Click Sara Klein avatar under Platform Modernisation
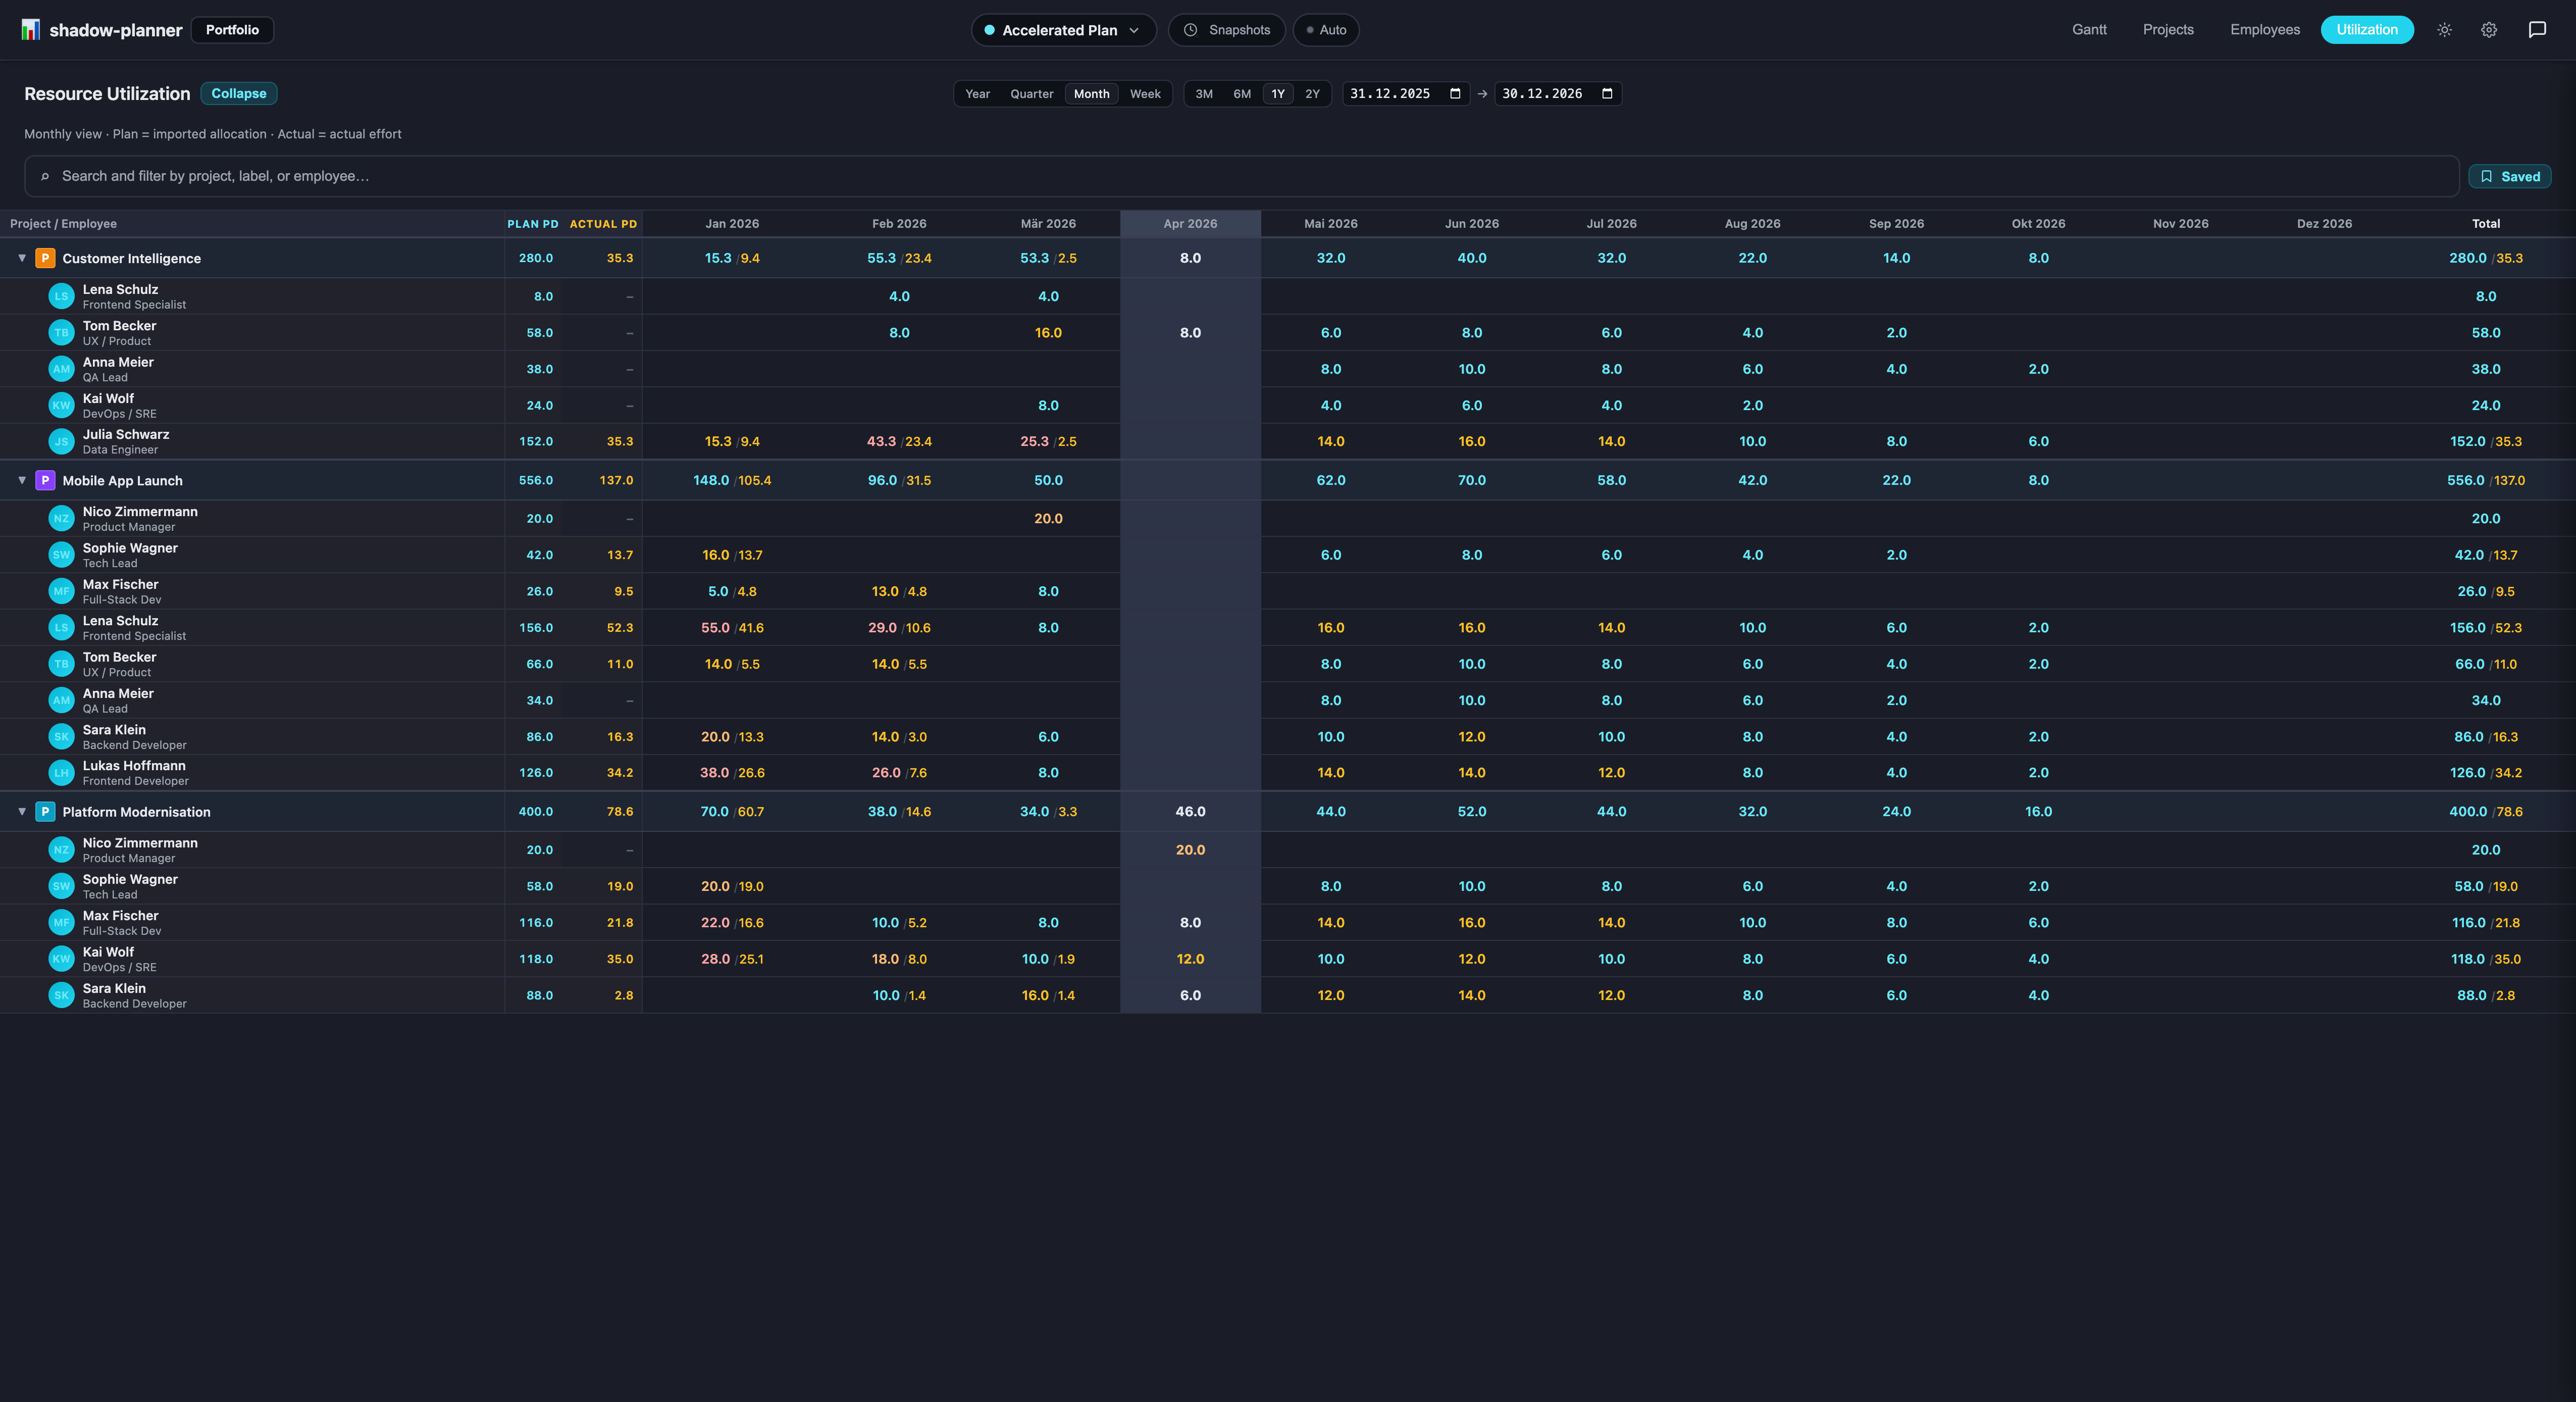The width and height of the screenshot is (2576, 1402). tap(62, 995)
